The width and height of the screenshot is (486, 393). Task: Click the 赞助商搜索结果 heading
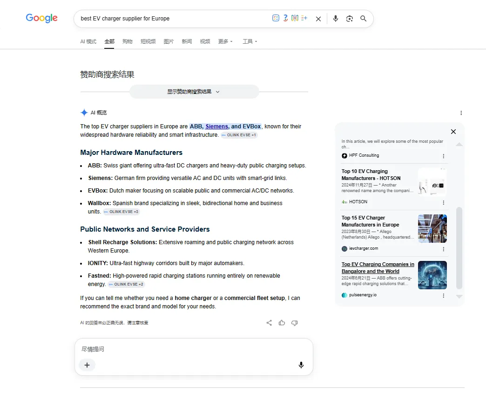[107, 74]
